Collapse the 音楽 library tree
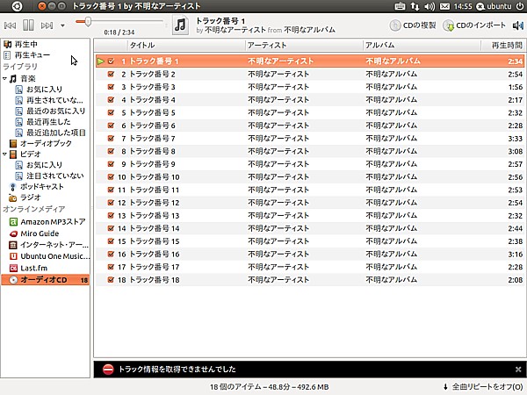 (4, 79)
